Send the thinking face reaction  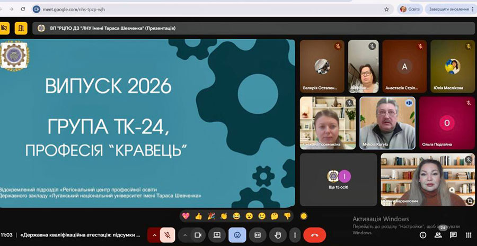275,216
